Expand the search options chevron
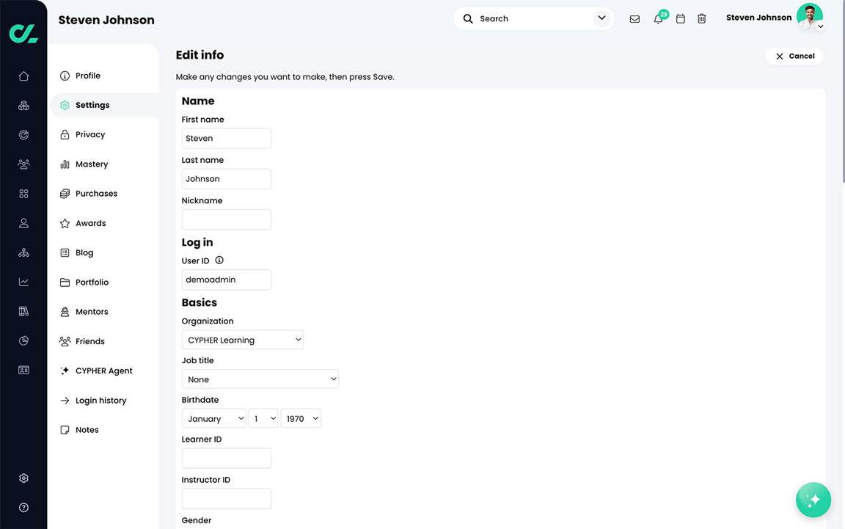This screenshot has width=845, height=529. click(x=601, y=18)
